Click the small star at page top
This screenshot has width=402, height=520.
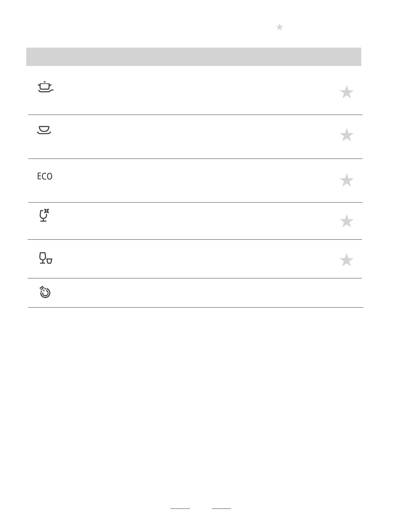279,27
